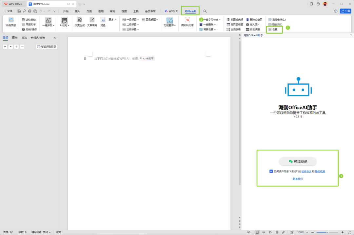This screenshot has width=354, height=235.
Task: Select the 文章续写 tool
Action: coord(92,22)
